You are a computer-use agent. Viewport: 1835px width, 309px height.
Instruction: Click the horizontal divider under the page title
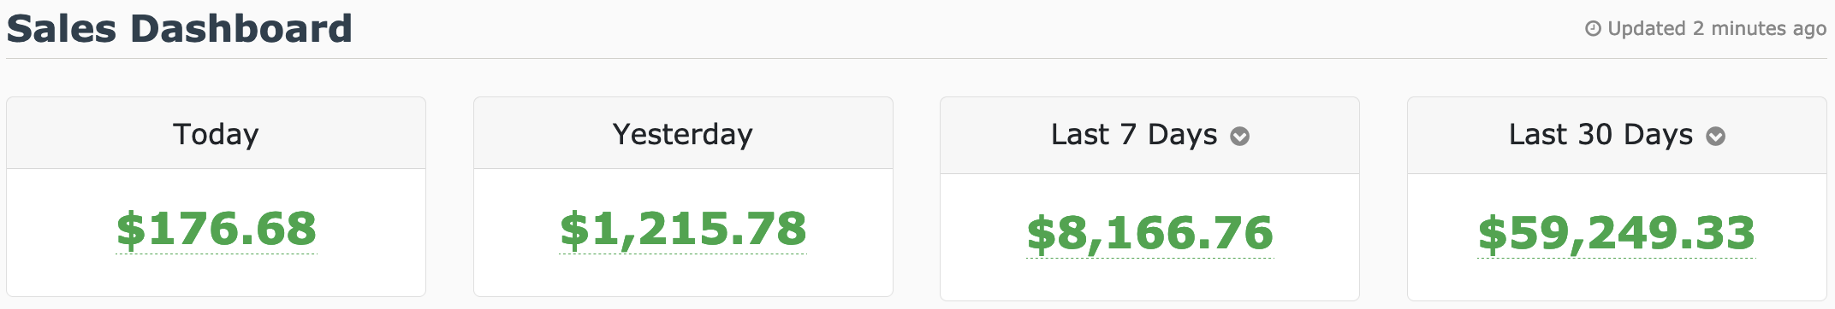tap(917, 58)
